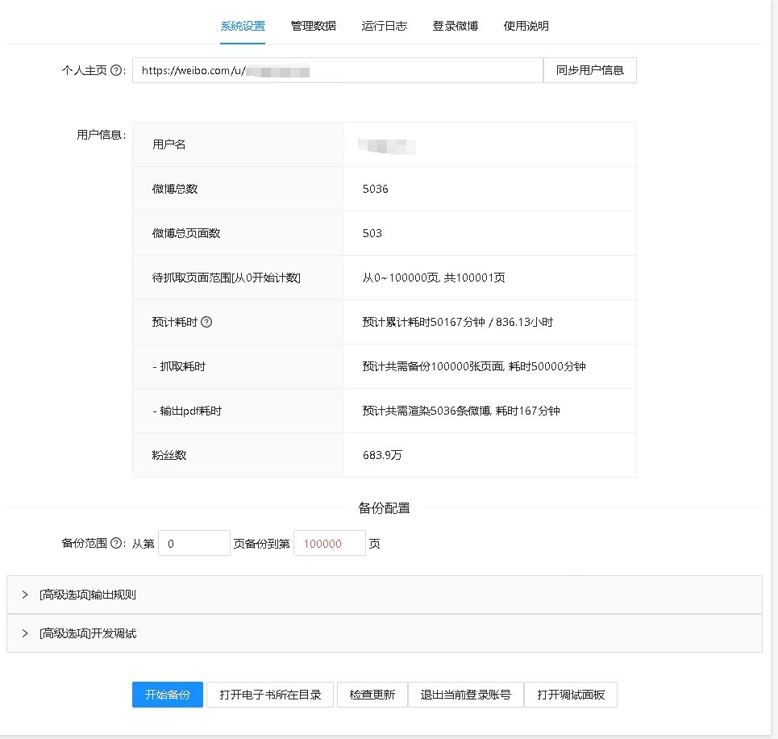Screen dimensions: 778x739
Task: Click 同步用户信息 button
Action: pyautogui.click(x=590, y=70)
